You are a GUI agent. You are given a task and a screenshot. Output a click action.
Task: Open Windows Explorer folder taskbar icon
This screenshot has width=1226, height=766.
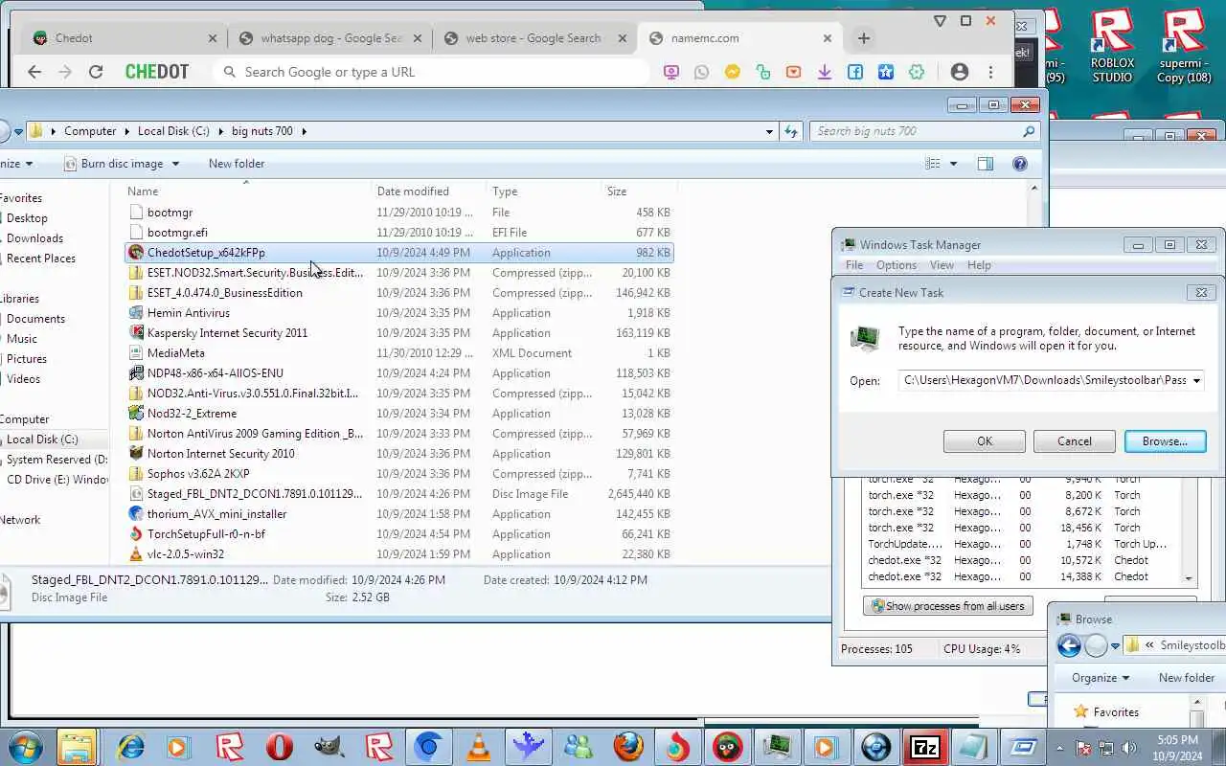77,747
